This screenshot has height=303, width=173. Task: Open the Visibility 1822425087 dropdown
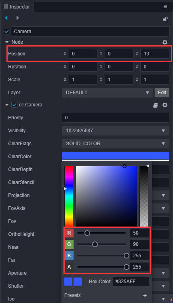(116, 131)
